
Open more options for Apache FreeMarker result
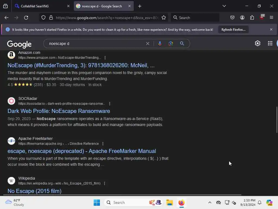(x=103, y=144)
